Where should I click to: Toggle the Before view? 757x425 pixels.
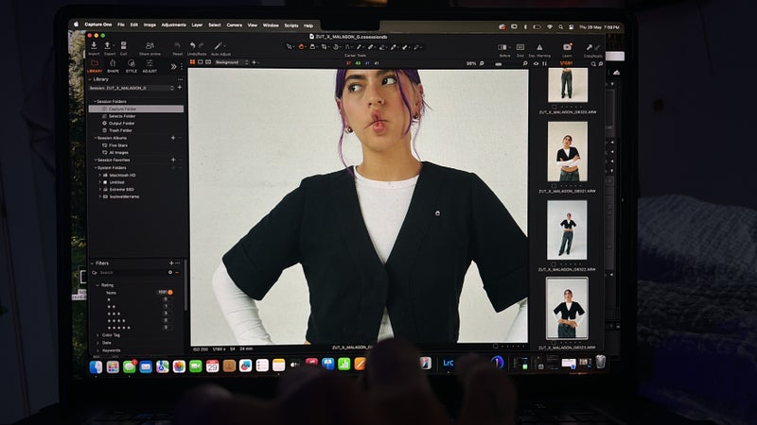(503, 47)
